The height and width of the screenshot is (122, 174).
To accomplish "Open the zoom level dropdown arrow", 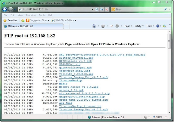I will (x=166, y=117).
